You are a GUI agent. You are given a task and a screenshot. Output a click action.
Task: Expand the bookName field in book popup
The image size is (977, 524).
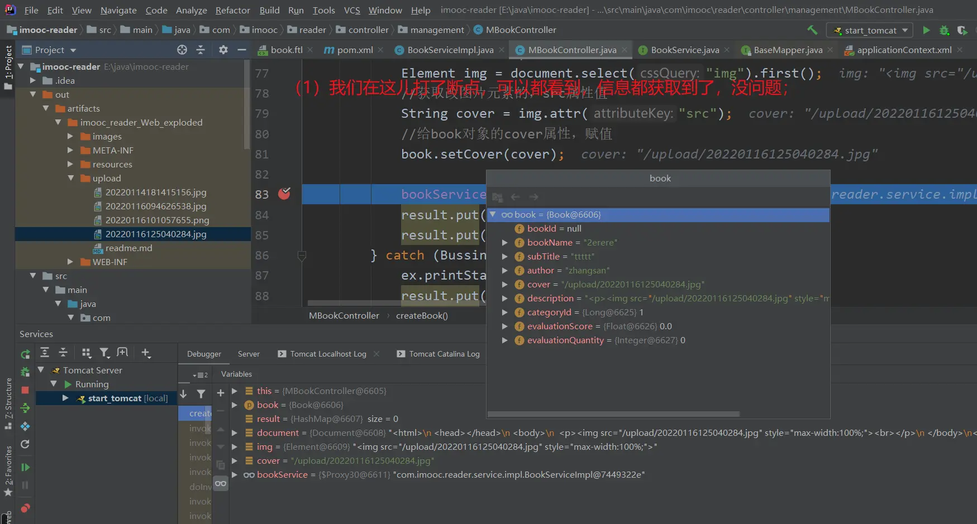pyautogui.click(x=504, y=243)
